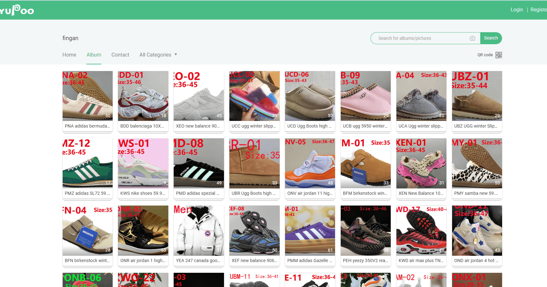Viewport: 547px width, 287px height.
Task: Open the UCC ugg winter slippers album thumbnail
Action: point(255,96)
